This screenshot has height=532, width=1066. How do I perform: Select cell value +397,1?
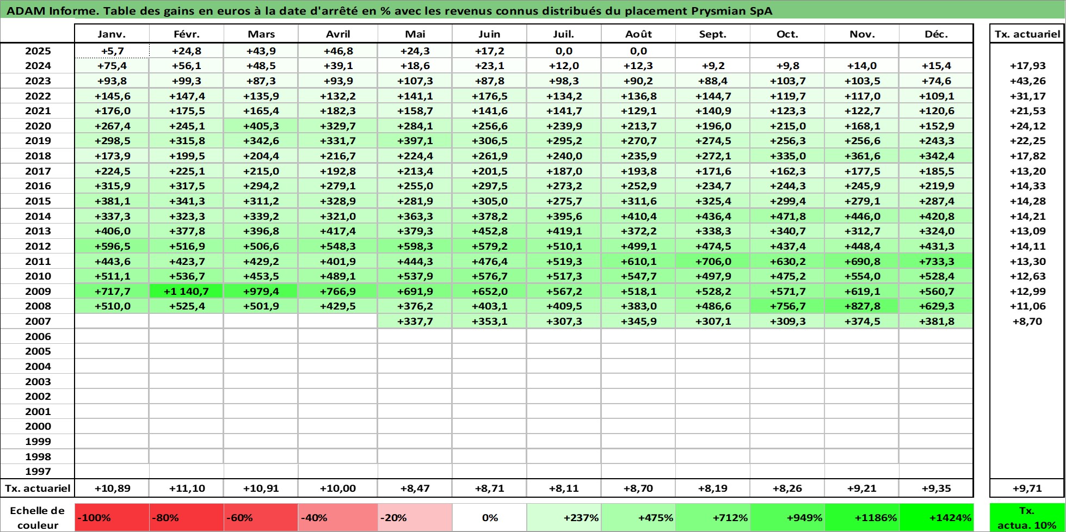click(415, 140)
